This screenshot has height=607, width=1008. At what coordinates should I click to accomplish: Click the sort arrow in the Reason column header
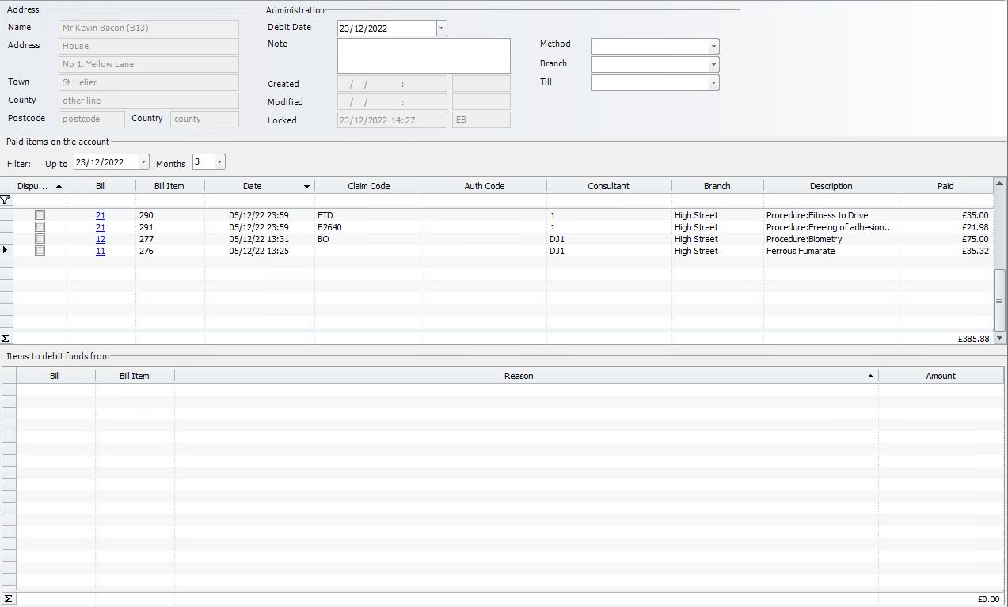tap(870, 376)
